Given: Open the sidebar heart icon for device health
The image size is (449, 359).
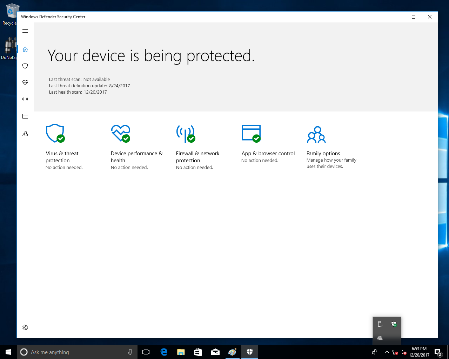Looking at the screenshot, I should point(25,83).
